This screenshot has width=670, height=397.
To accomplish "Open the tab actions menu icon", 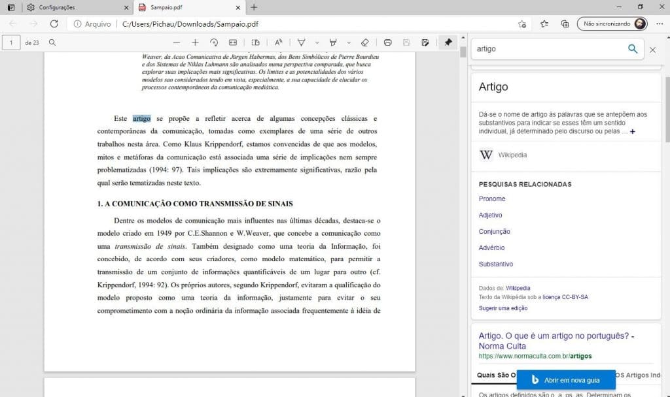I will click(x=11, y=7).
